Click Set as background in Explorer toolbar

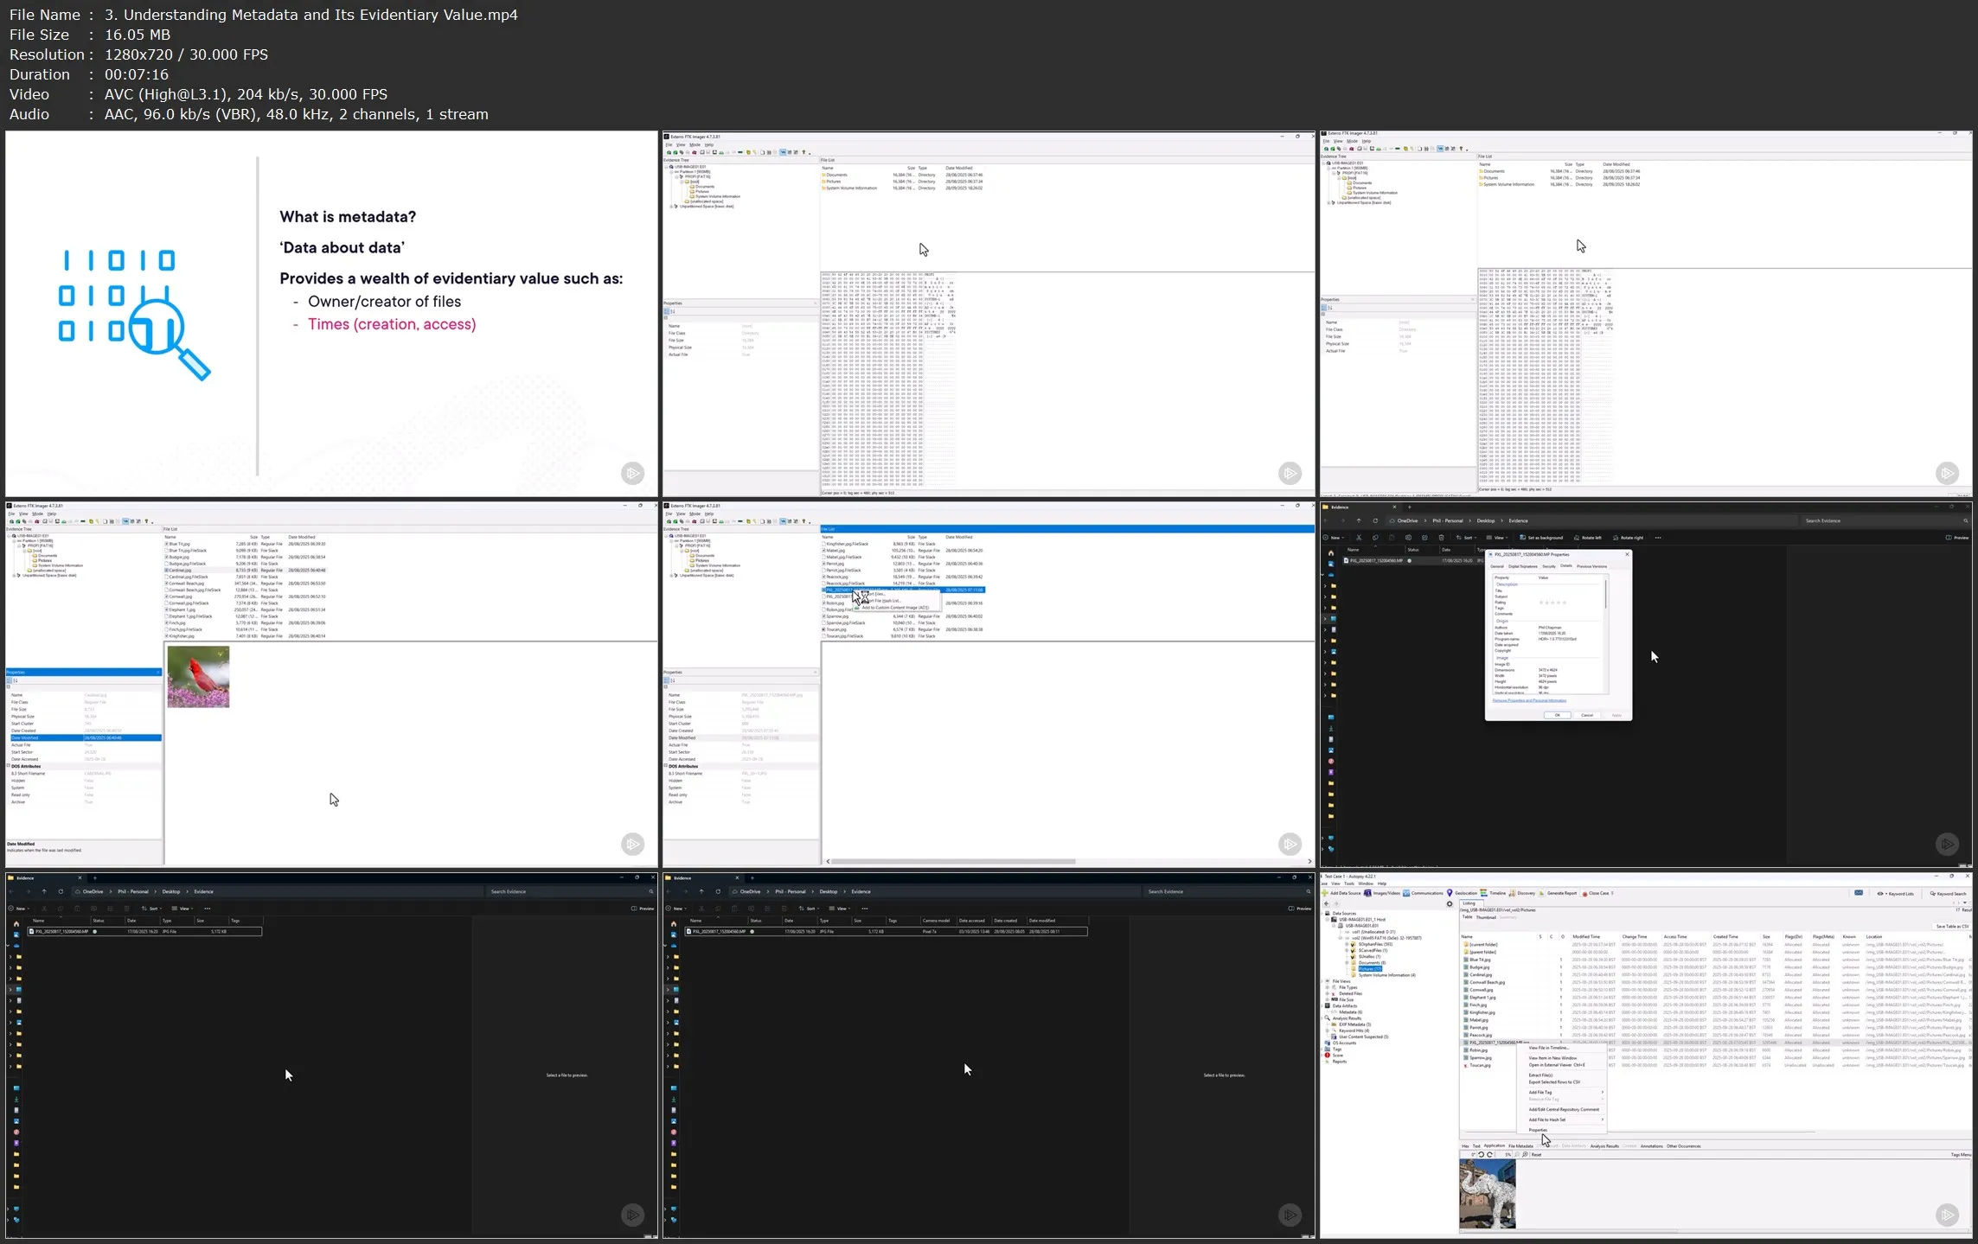tap(1541, 538)
